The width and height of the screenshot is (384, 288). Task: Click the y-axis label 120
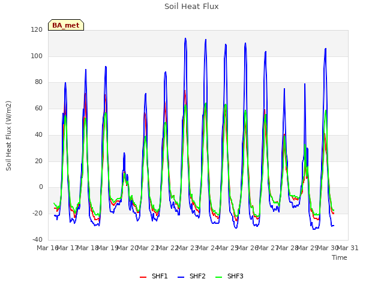click(x=37, y=30)
